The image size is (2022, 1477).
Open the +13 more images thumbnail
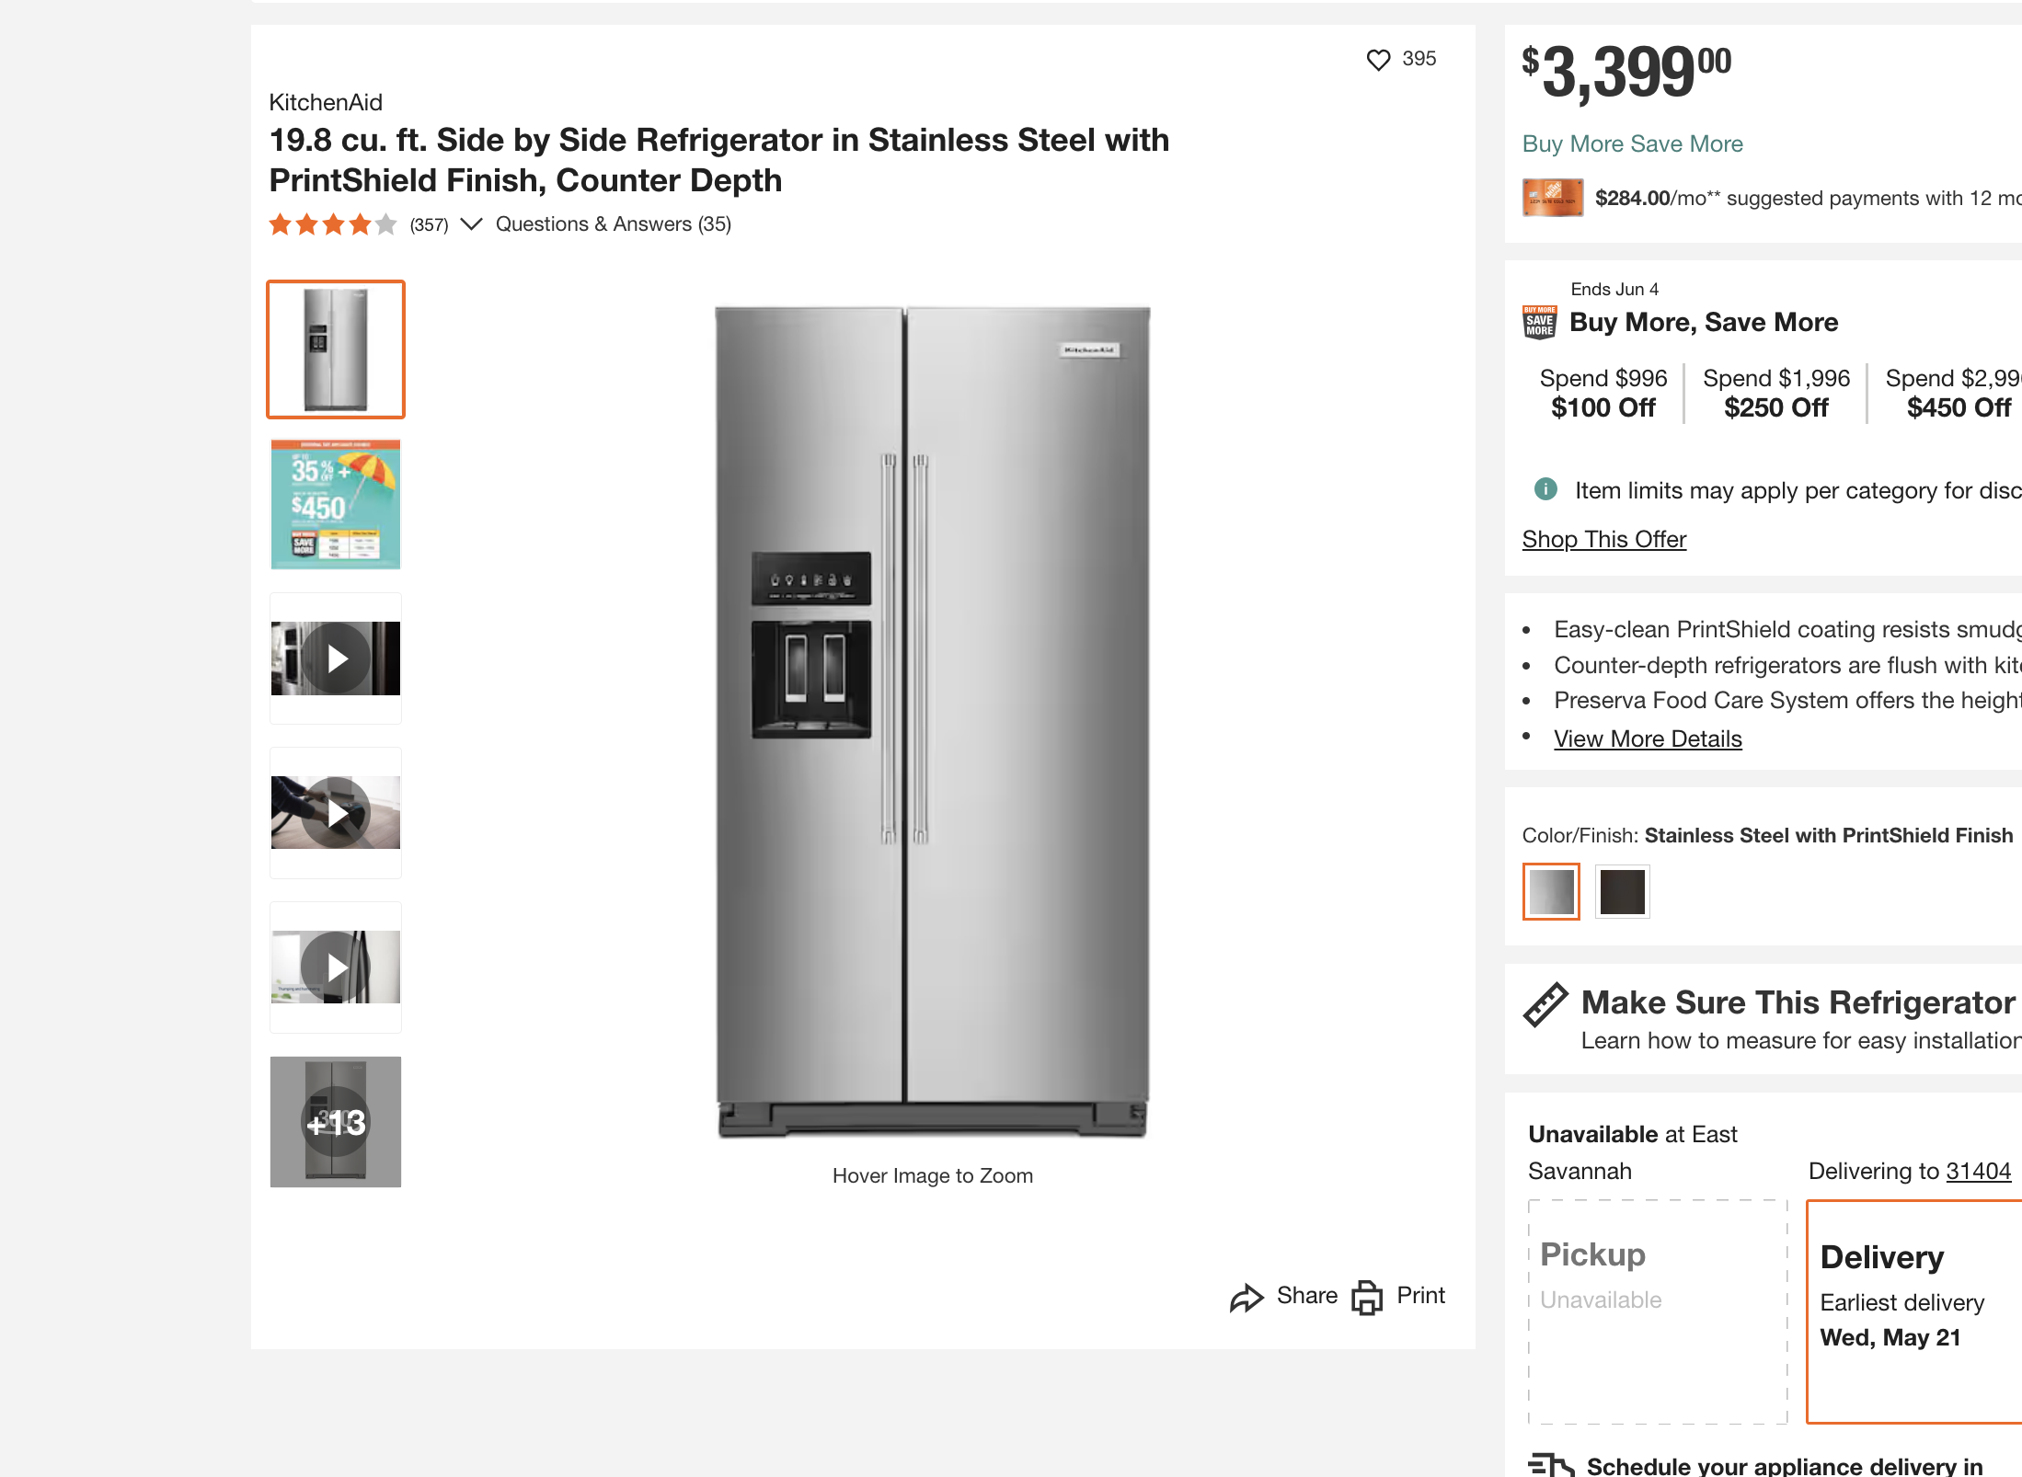click(x=336, y=1122)
